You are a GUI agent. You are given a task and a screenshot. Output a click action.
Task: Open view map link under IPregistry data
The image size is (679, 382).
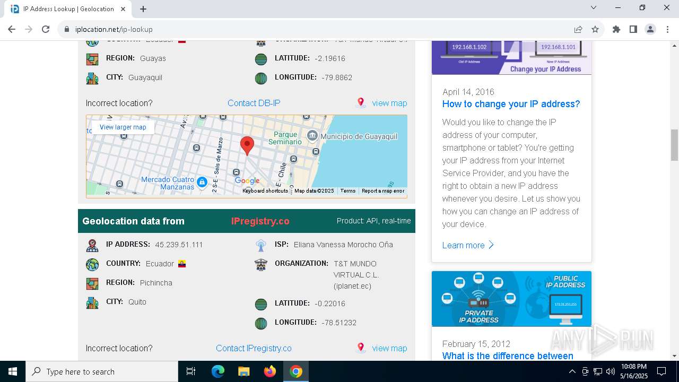pos(389,348)
